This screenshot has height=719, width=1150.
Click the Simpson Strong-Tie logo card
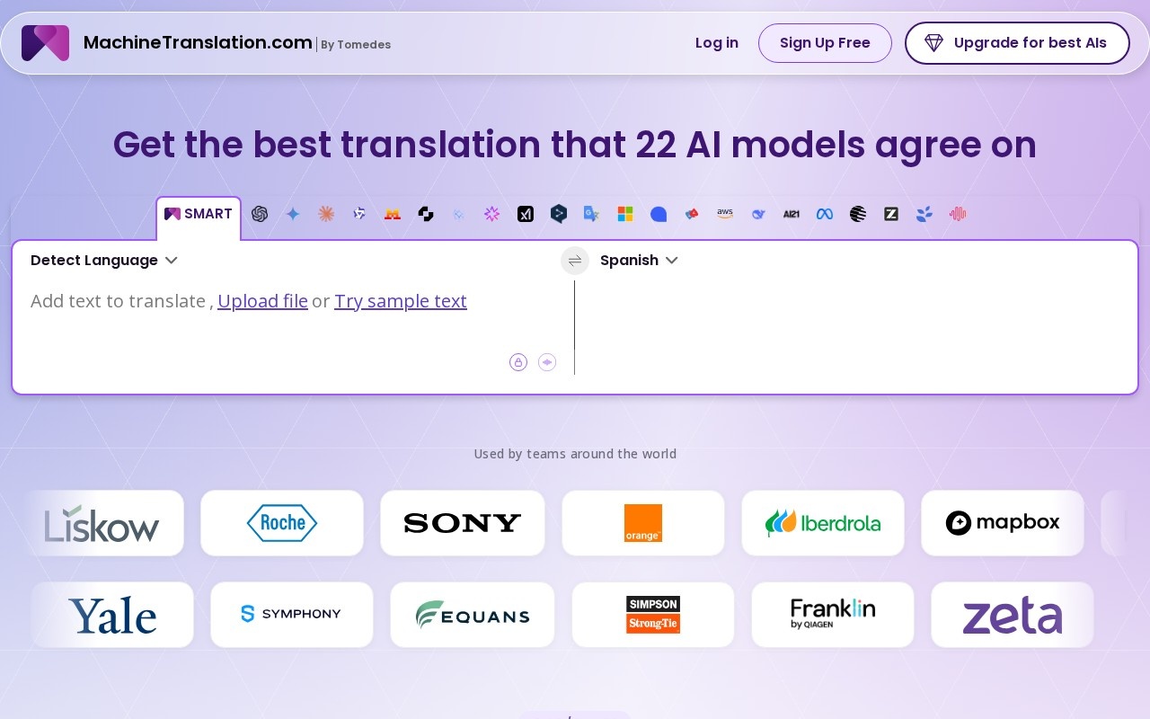pyautogui.click(x=653, y=615)
